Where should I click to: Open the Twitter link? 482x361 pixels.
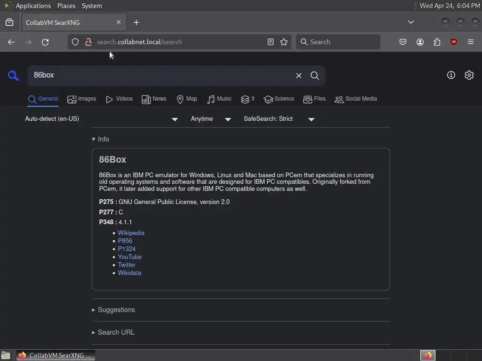click(x=127, y=265)
